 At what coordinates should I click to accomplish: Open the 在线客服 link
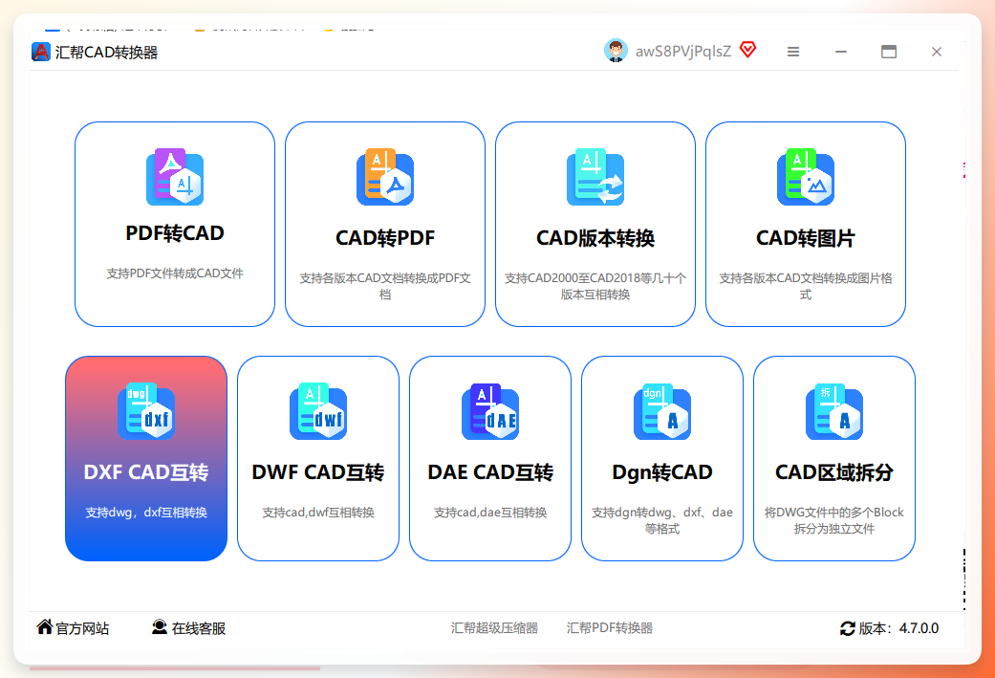click(199, 628)
